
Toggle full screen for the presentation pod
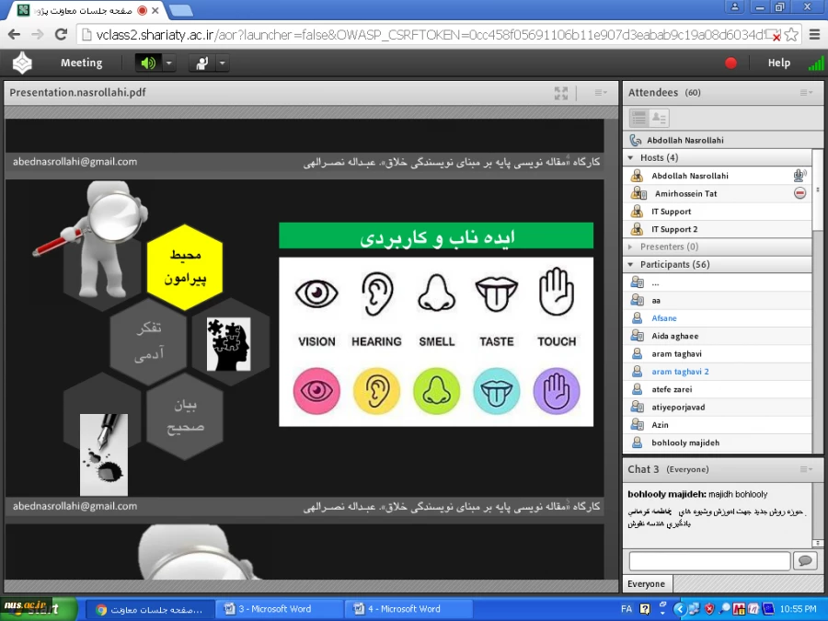point(561,93)
